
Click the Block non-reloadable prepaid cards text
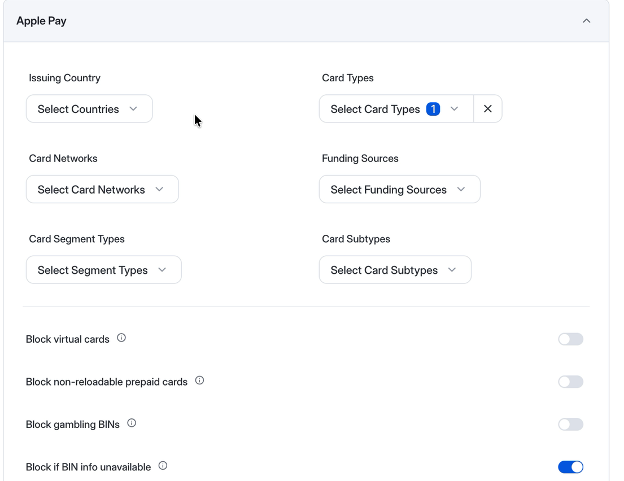[107, 382]
